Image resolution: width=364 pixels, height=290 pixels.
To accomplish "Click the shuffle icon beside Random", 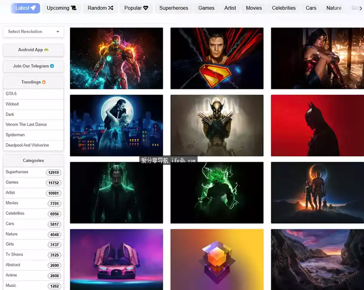I will [x=111, y=8].
